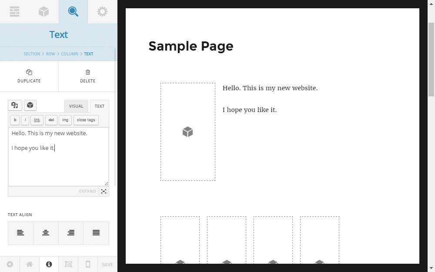This screenshot has width=435, height=272.
Task: Set text align to left
Action: click(x=20, y=233)
